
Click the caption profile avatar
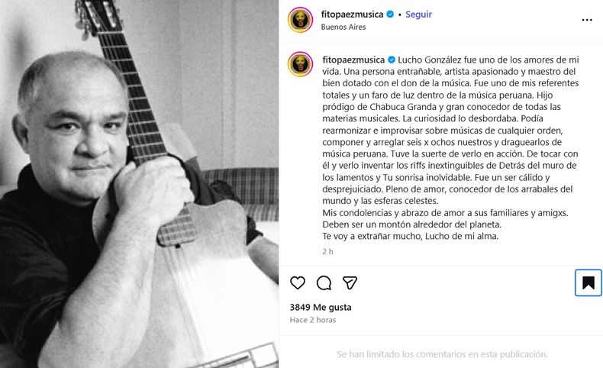(x=300, y=64)
